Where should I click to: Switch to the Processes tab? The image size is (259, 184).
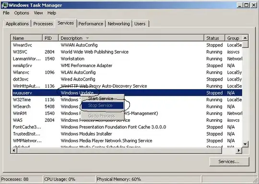pyautogui.click(x=43, y=24)
